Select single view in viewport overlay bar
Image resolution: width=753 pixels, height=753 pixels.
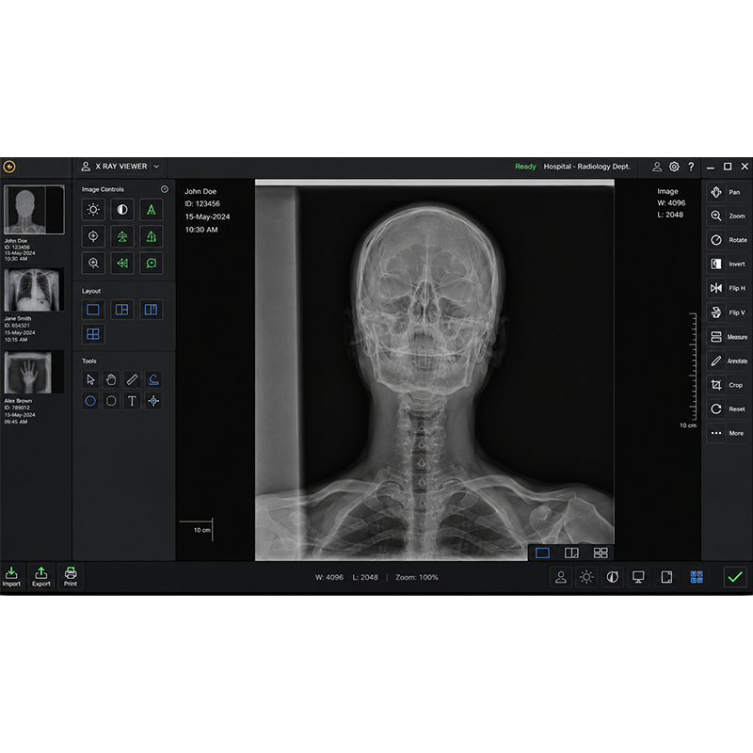tap(542, 553)
